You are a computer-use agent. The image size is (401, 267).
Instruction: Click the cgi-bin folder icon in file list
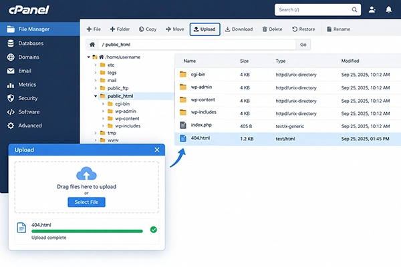pos(183,74)
